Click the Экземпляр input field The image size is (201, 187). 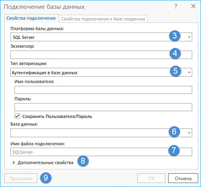point(101,55)
